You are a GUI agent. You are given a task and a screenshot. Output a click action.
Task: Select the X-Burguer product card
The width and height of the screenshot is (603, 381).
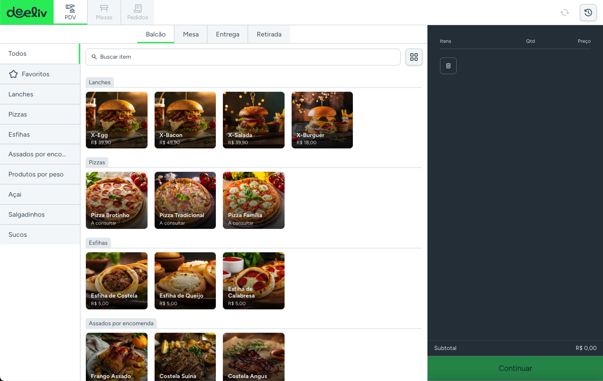(x=322, y=120)
